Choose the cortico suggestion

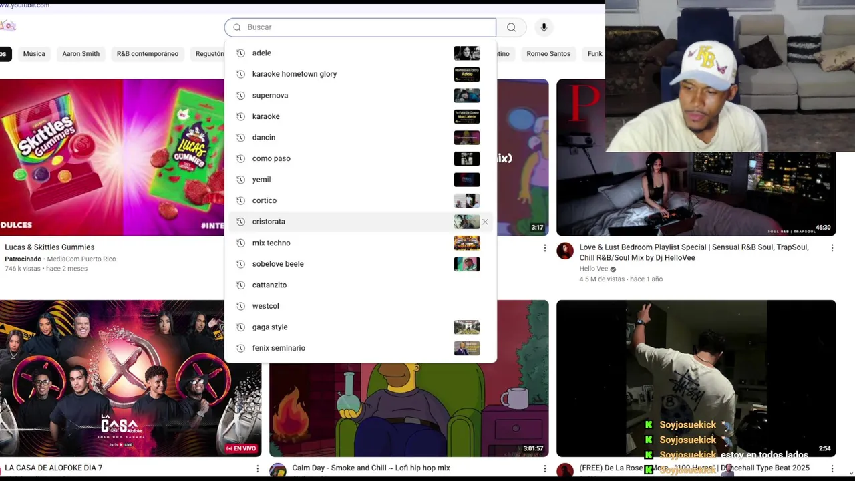[x=360, y=200]
